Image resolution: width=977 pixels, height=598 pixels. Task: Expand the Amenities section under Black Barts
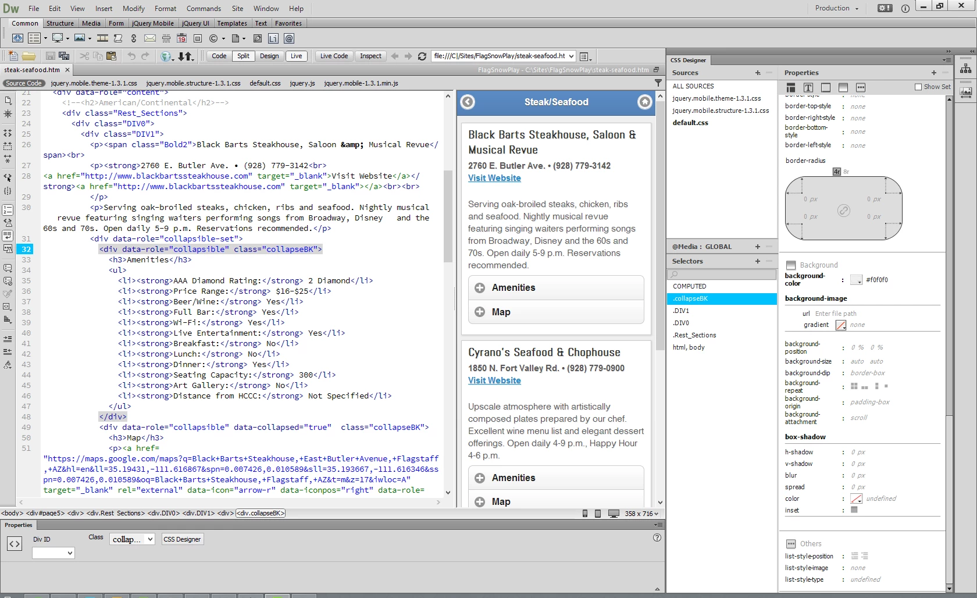pos(556,288)
